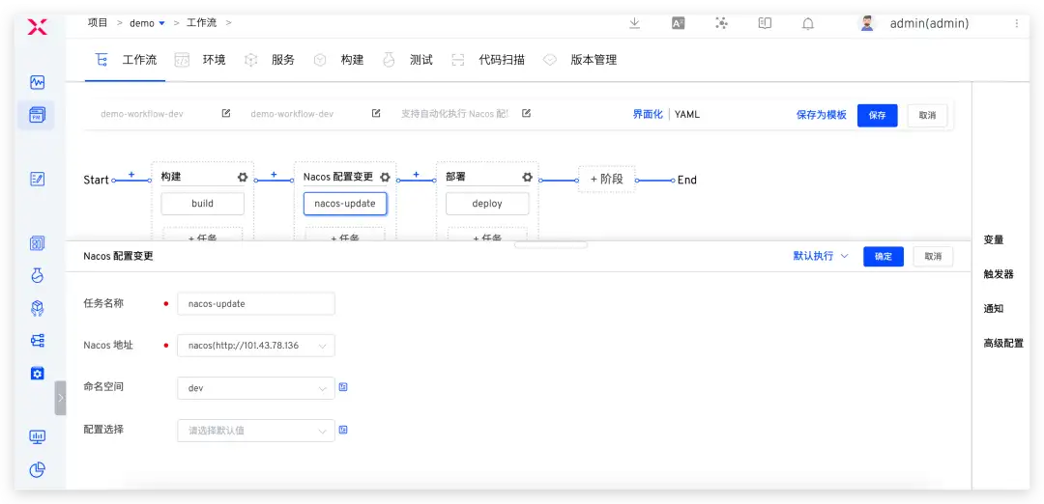This screenshot has height=504, width=1044.
Task: Click 保存为模板 link
Action: coord(822,115)
